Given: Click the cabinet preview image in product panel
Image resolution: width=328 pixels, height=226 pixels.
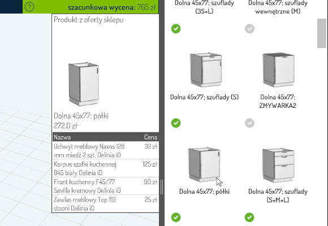Looking at the screenshot, I should [84, 84].
